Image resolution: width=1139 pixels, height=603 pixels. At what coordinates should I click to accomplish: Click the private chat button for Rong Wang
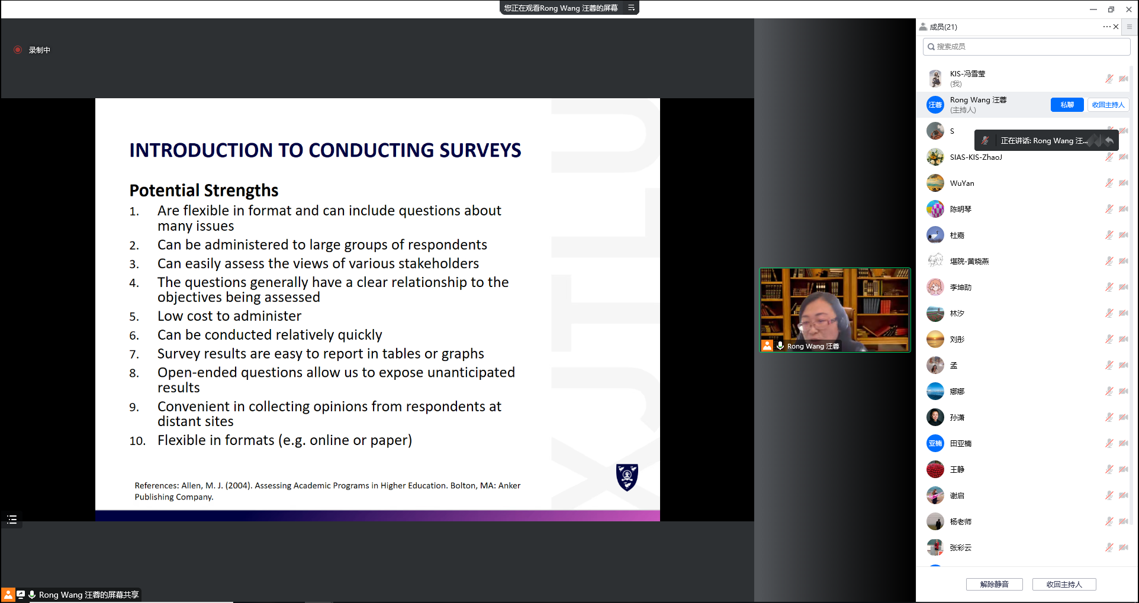tap(1067, 105)
